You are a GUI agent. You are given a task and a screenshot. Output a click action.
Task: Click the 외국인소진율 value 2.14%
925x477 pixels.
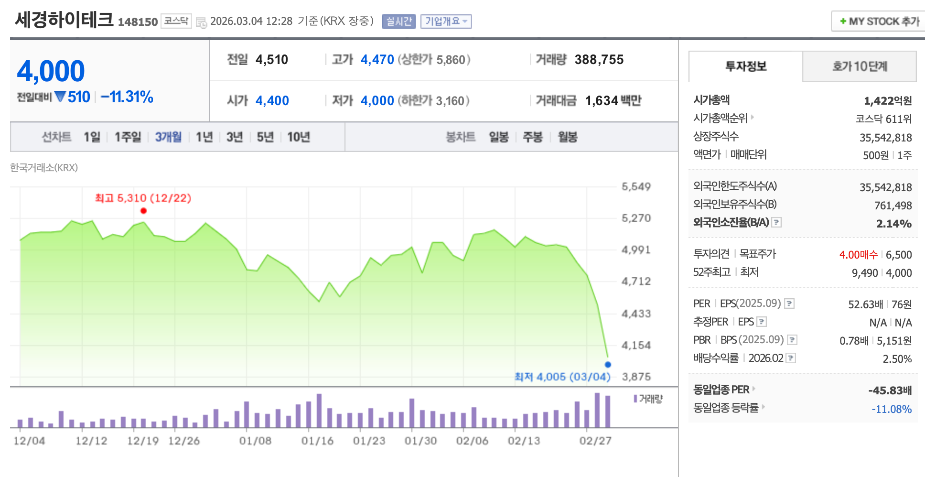pos(894,224)
